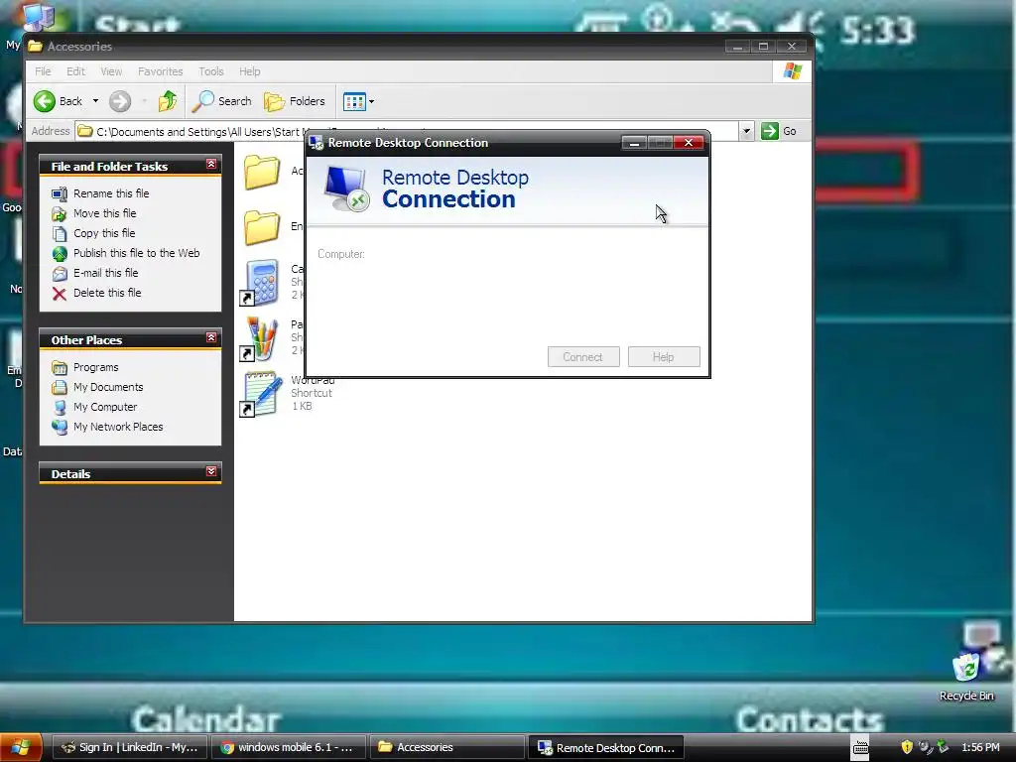The width and height of the screenshot is (1016, 762).
Task: Click the Go button next to address
Action: pos(779,131)
